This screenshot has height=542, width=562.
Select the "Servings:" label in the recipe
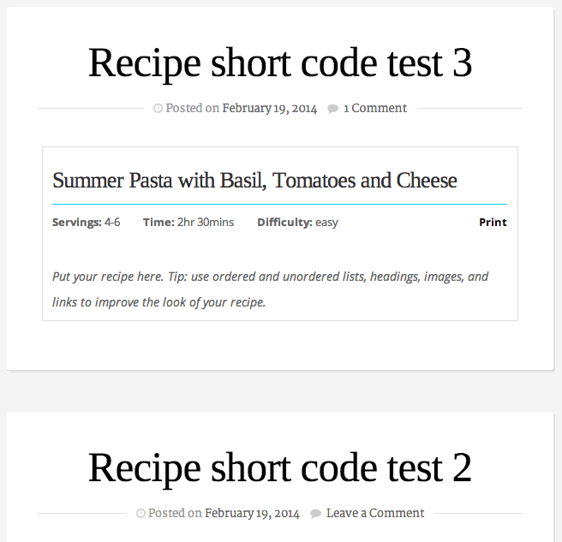(x=76, y=223)
